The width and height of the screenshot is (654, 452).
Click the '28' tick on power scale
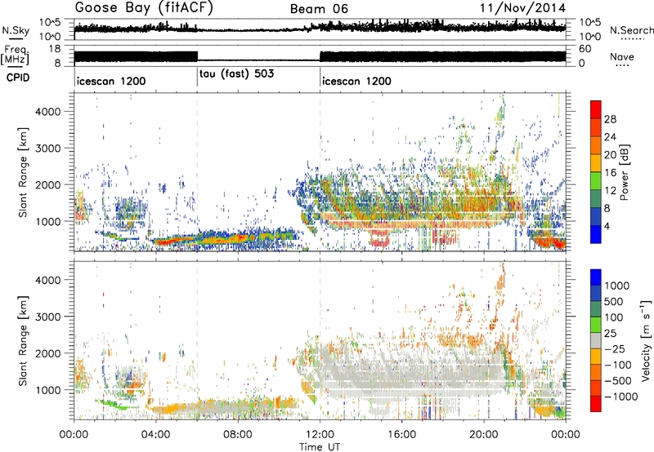tap(610, 119)
